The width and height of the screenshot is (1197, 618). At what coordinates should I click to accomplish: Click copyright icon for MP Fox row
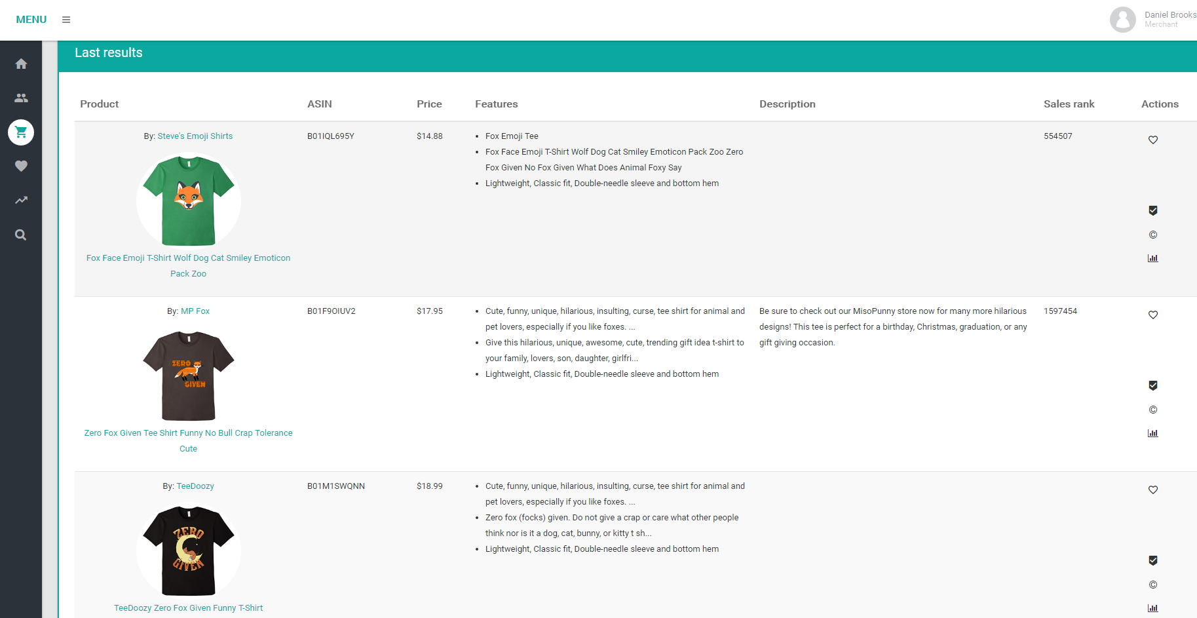tap(1153, 410)
